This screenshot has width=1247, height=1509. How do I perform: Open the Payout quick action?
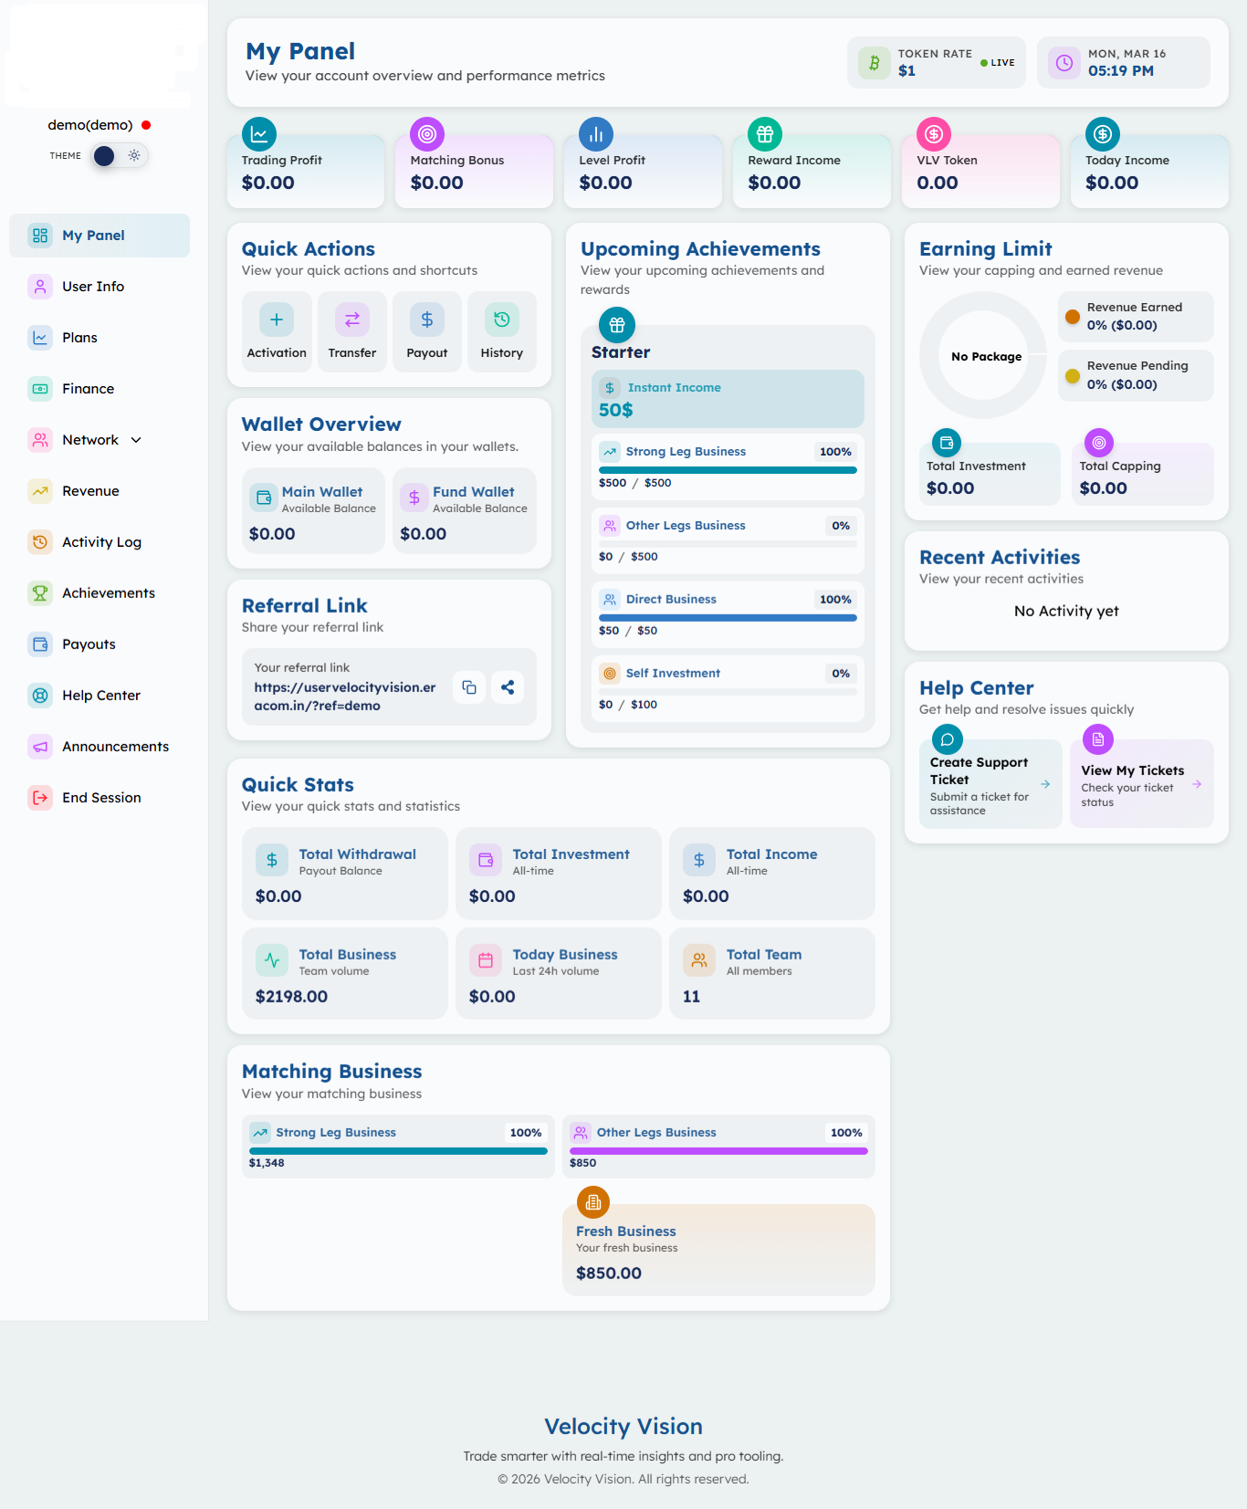coord(426,332)
